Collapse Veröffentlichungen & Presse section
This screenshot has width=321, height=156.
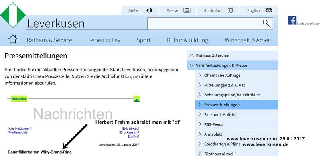tap(192, 65)
